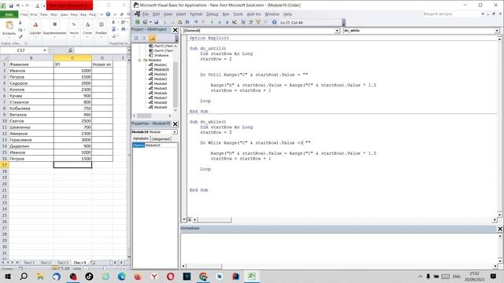The width and height of the screenshot is (504, 283).
Task: Click the View Microsoft Excel toolbar icon
Action: [138, 22]
